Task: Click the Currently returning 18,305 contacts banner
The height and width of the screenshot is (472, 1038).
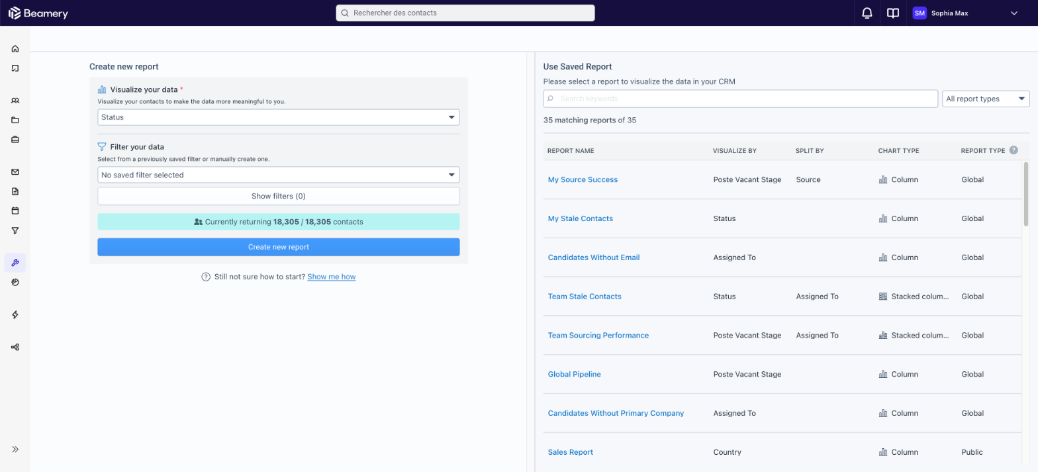Action: pyautogui.click(x=279, y=222)
